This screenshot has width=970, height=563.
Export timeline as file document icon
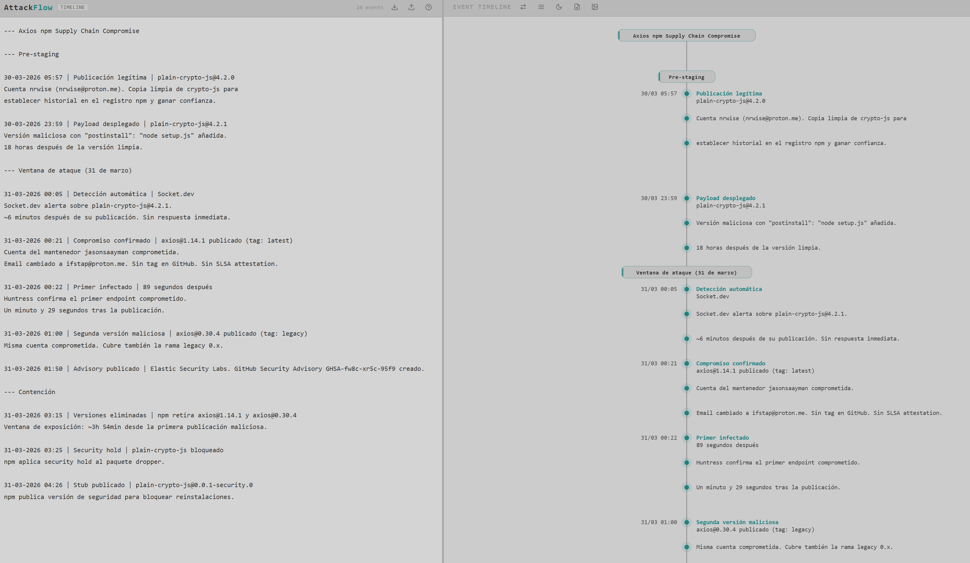point(577,7)
